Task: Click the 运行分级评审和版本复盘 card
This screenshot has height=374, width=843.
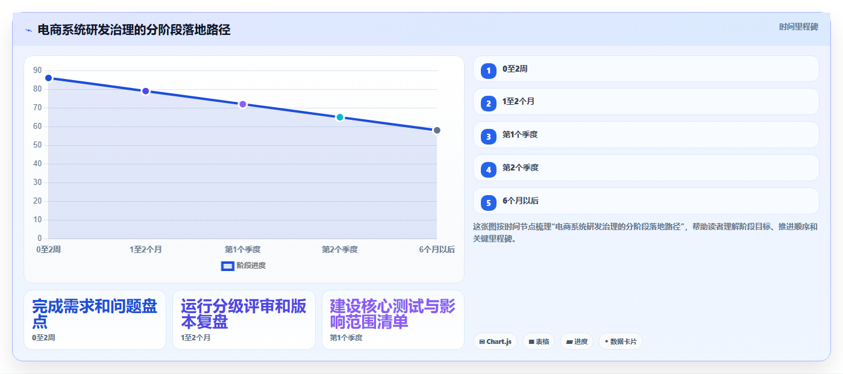Action: 244,320
